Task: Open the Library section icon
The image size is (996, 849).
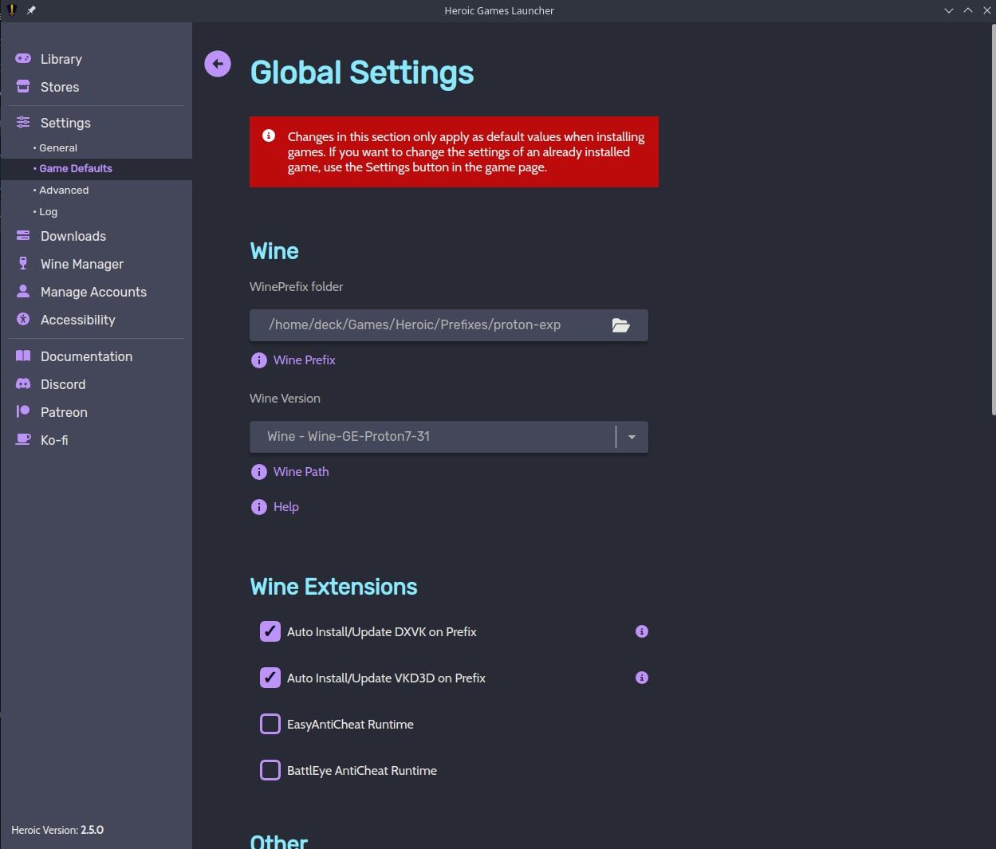Action: (22, 58)
